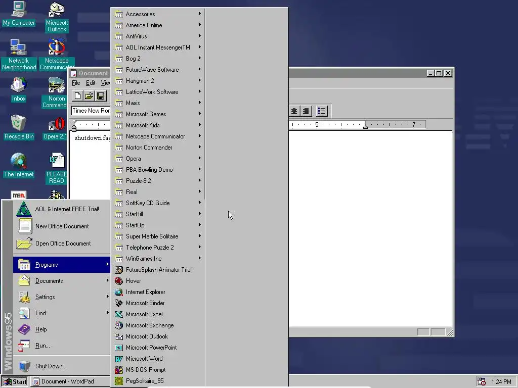This screenshot has height=388, width=518.
Task: Open WordPad Edit menu
Action: (90, 83)
